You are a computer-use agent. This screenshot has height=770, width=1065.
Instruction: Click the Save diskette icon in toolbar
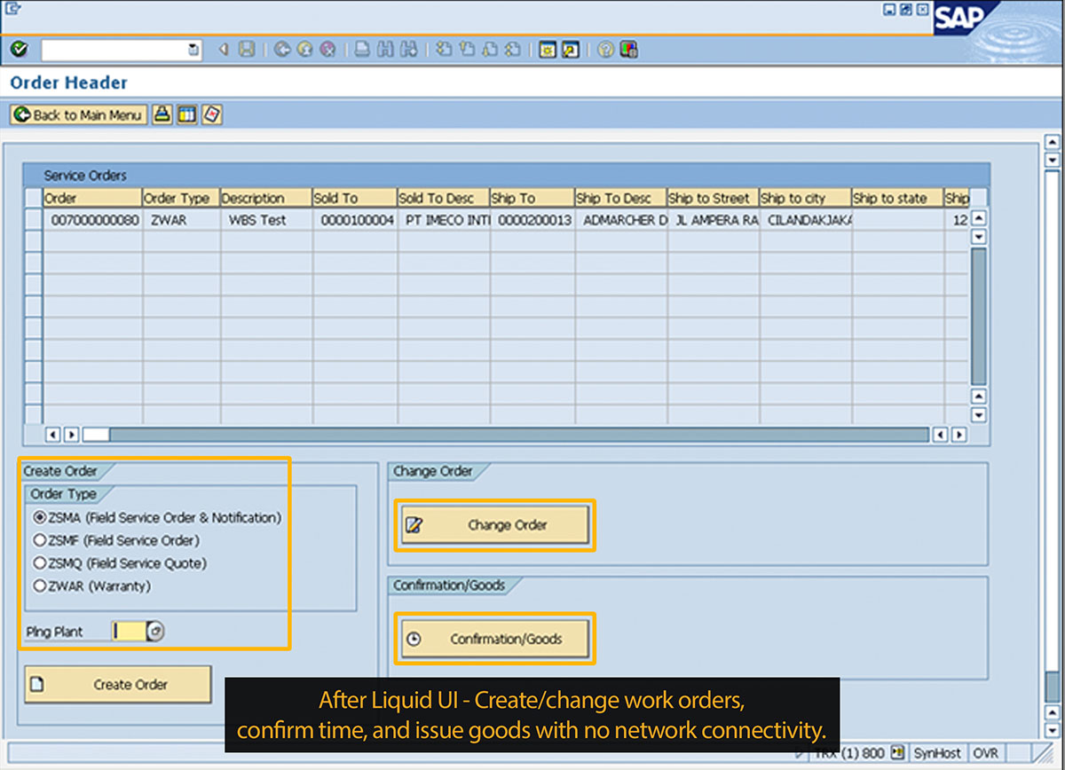(x=248, y=50)
